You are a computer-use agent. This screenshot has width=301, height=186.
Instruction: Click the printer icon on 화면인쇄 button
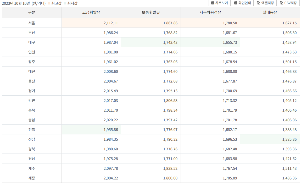point(235,3)
